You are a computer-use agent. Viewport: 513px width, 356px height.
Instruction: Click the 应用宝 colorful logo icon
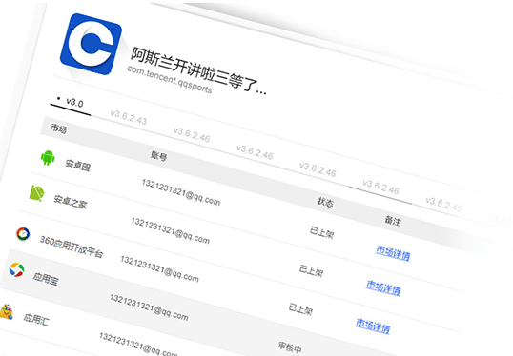[16, 269]
